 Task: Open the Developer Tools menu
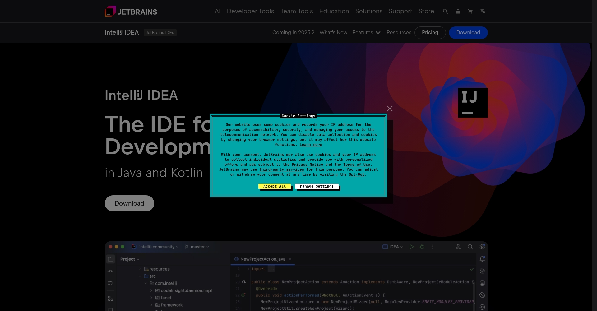tap(250, 11)
